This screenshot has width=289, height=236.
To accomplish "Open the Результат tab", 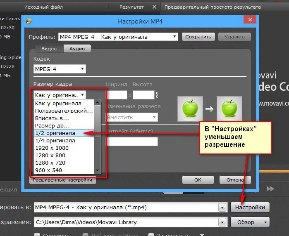I will pyautogui.click(x=131, y=7).
